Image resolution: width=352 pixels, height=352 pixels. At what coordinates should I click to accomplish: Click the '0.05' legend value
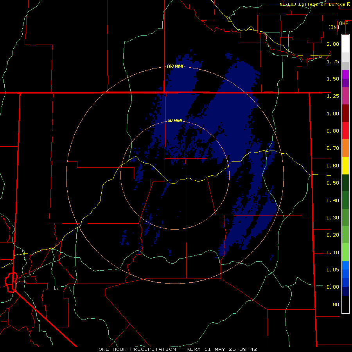pos(333,269)
